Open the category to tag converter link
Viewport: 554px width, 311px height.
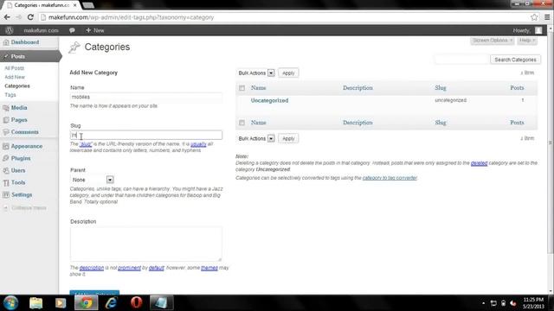point(390,178)
